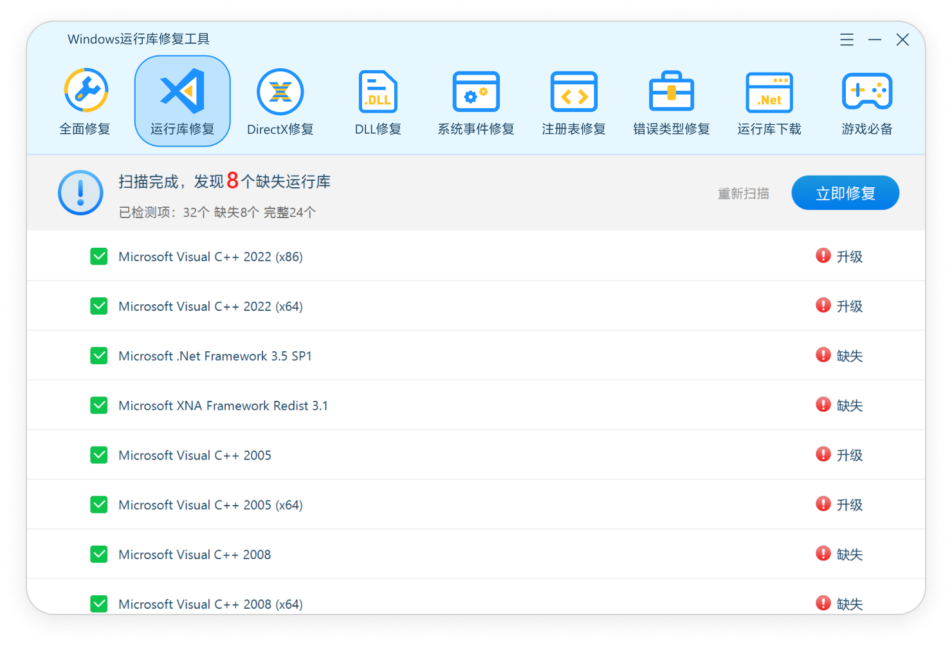Open the 全面修复 wrench icon
This screenshot has height=646, width=952.
[x=86, y=91]
